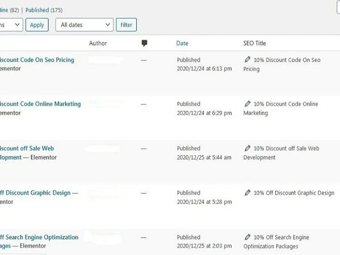Open the bulk actions dropdown
Screen dimensions: 340x255
(11, 25)
